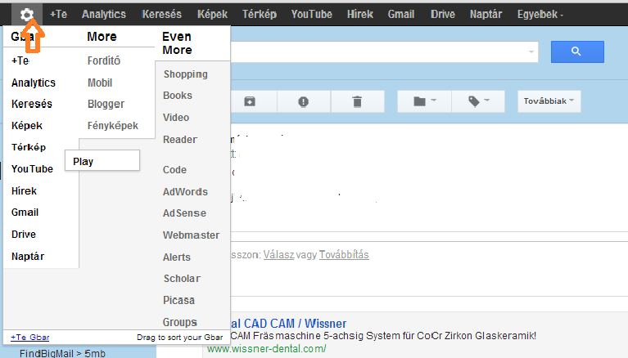
Task: Choose Scholar under Even More
Action: click(182, 279)
